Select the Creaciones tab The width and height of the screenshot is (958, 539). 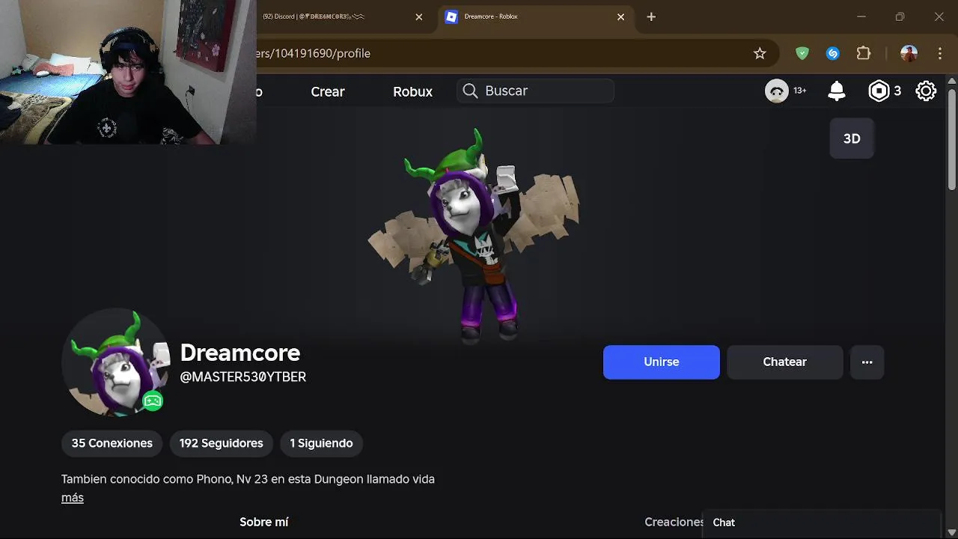(x=674, y=522)
